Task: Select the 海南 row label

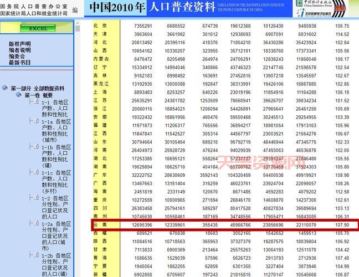Action: pos(100,191)
